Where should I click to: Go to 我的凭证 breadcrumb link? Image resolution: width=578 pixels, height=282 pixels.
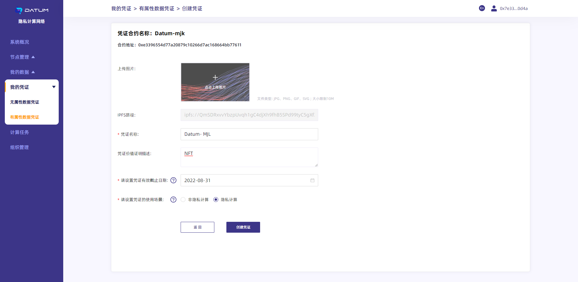(121, 8)
